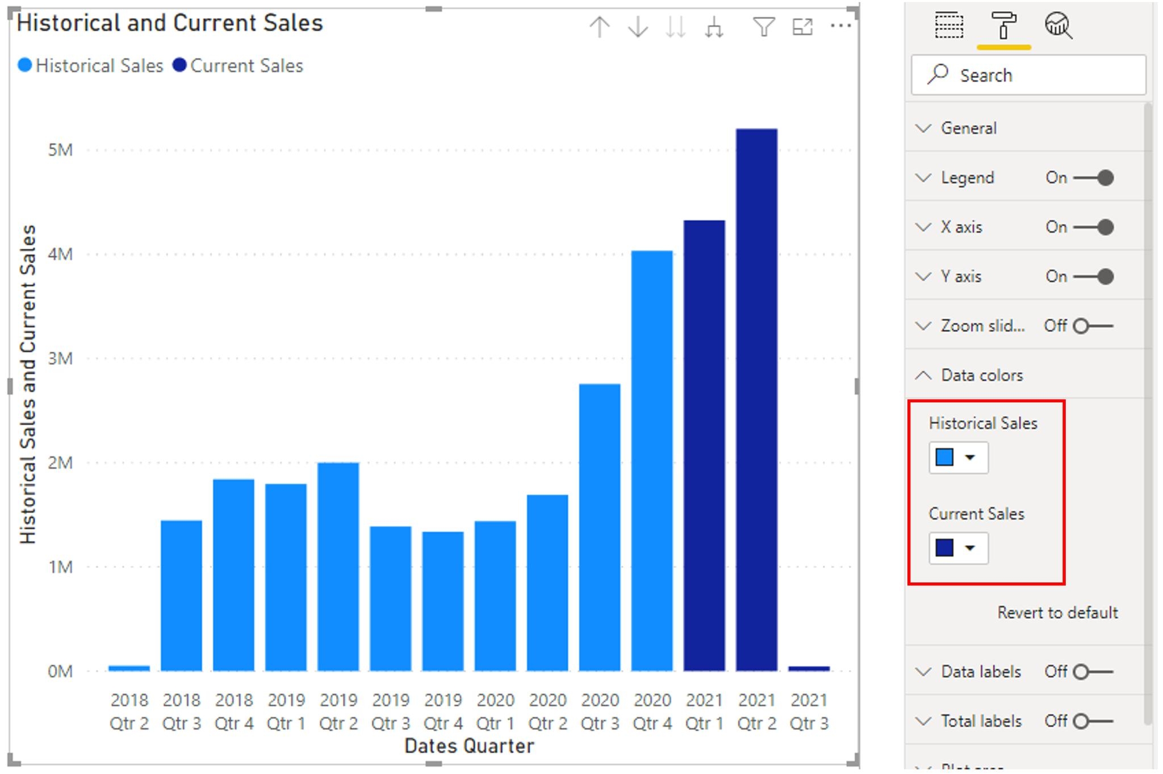
Task: Click the magnifier icon in Search box
Action: tap(938, 74)
